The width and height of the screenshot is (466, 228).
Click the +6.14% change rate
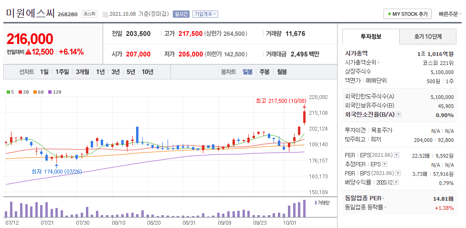pos(71,52)
